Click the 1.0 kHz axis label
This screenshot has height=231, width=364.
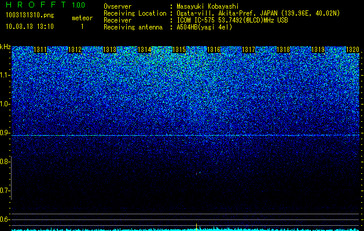pos(5,104)
